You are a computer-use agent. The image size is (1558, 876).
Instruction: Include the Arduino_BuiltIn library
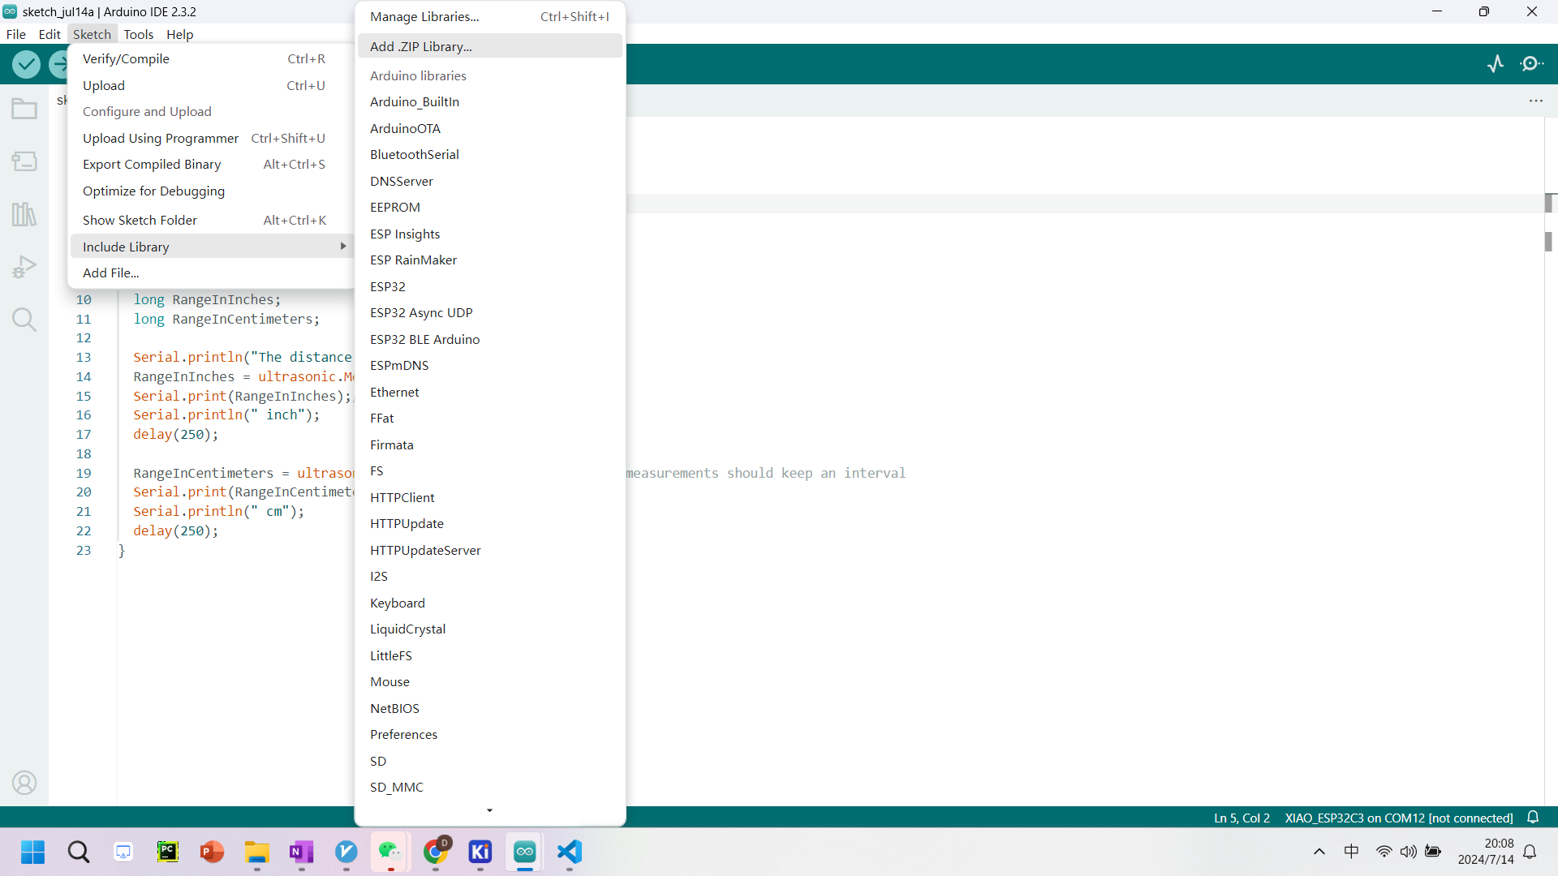(490, 101)
